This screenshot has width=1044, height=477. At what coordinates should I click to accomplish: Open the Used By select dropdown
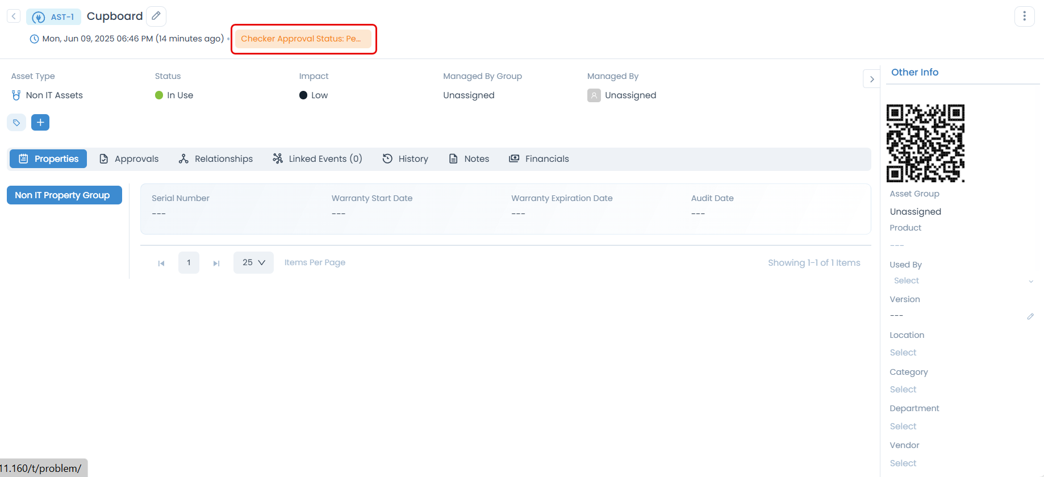point(962,281)
